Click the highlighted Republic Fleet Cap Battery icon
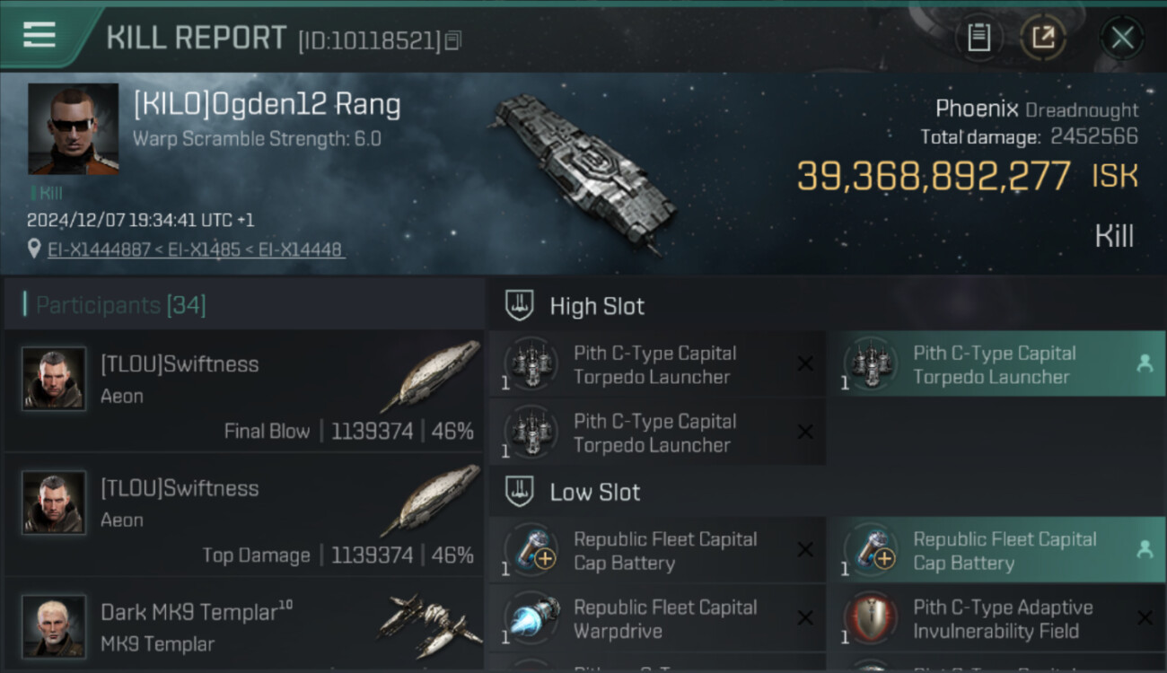The height and width of the screenshot is (673, 1167). click(872, 550)
